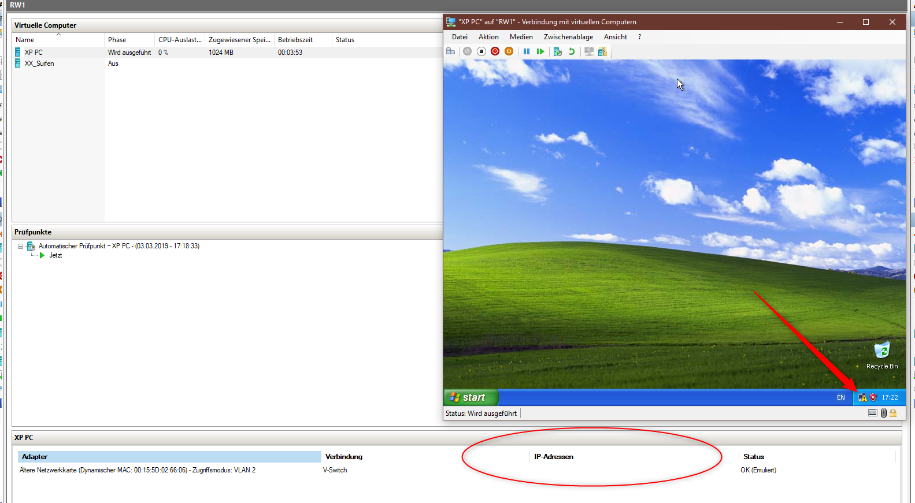Select the XP PC virtual machine row
The image size is (915, 503).
coord(227,53)
